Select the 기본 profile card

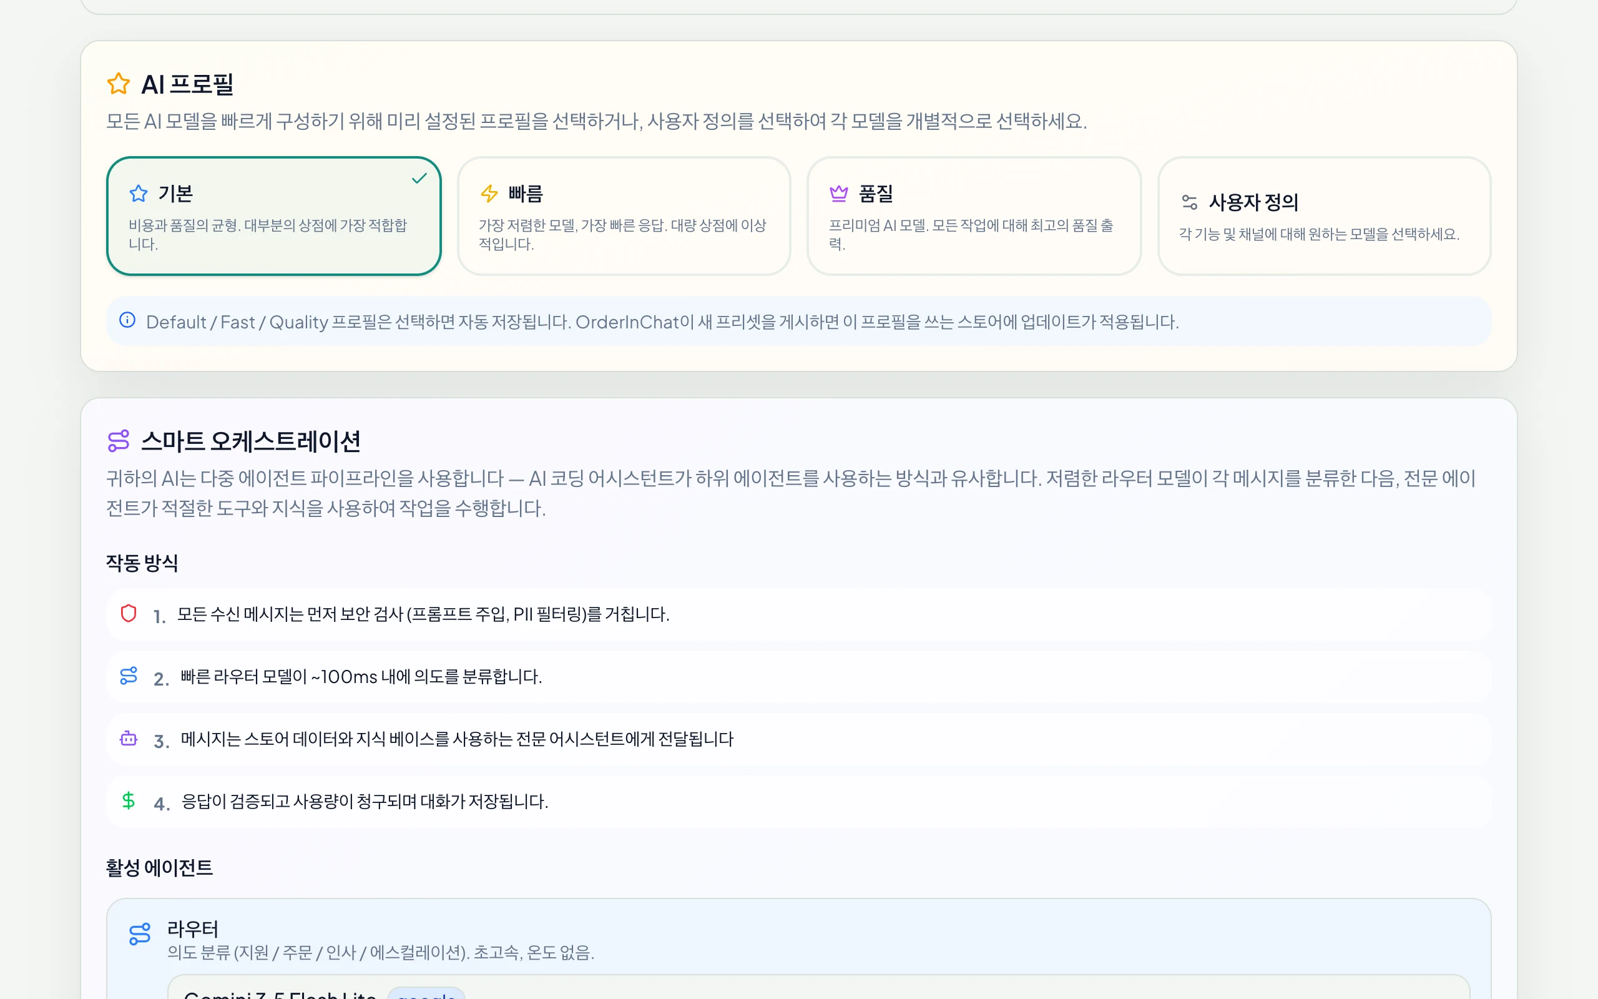point(273,216)
